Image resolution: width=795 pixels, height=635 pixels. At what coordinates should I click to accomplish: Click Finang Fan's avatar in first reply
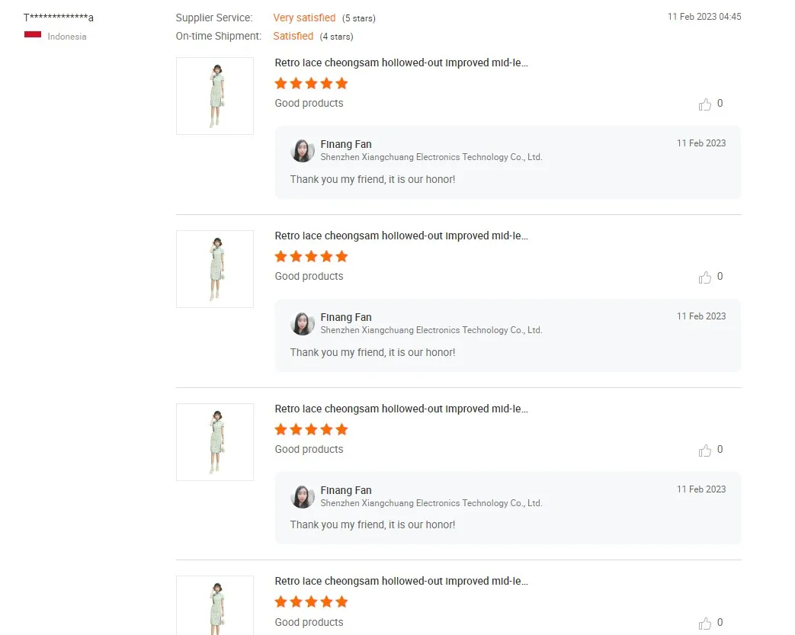(303, 151)
